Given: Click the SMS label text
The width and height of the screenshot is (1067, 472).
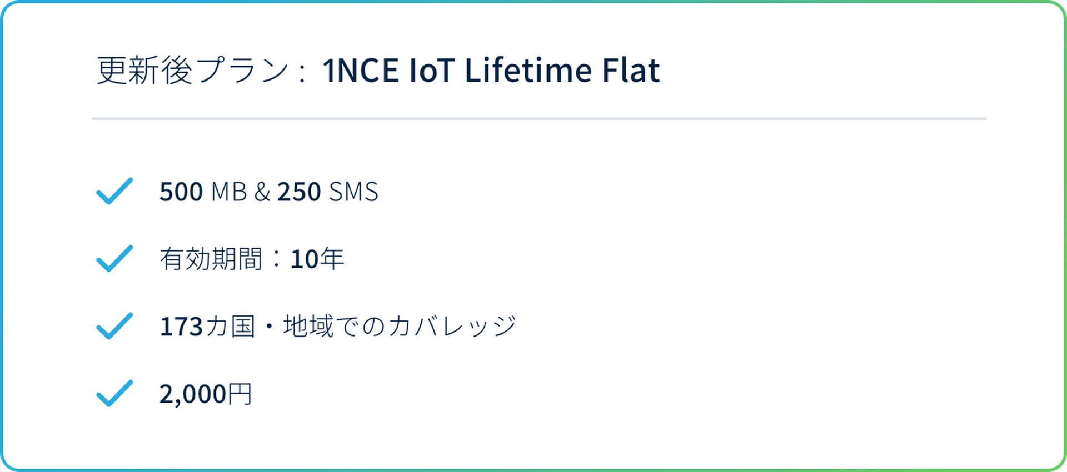Looking at the screenshot, I should click(353, 192).
